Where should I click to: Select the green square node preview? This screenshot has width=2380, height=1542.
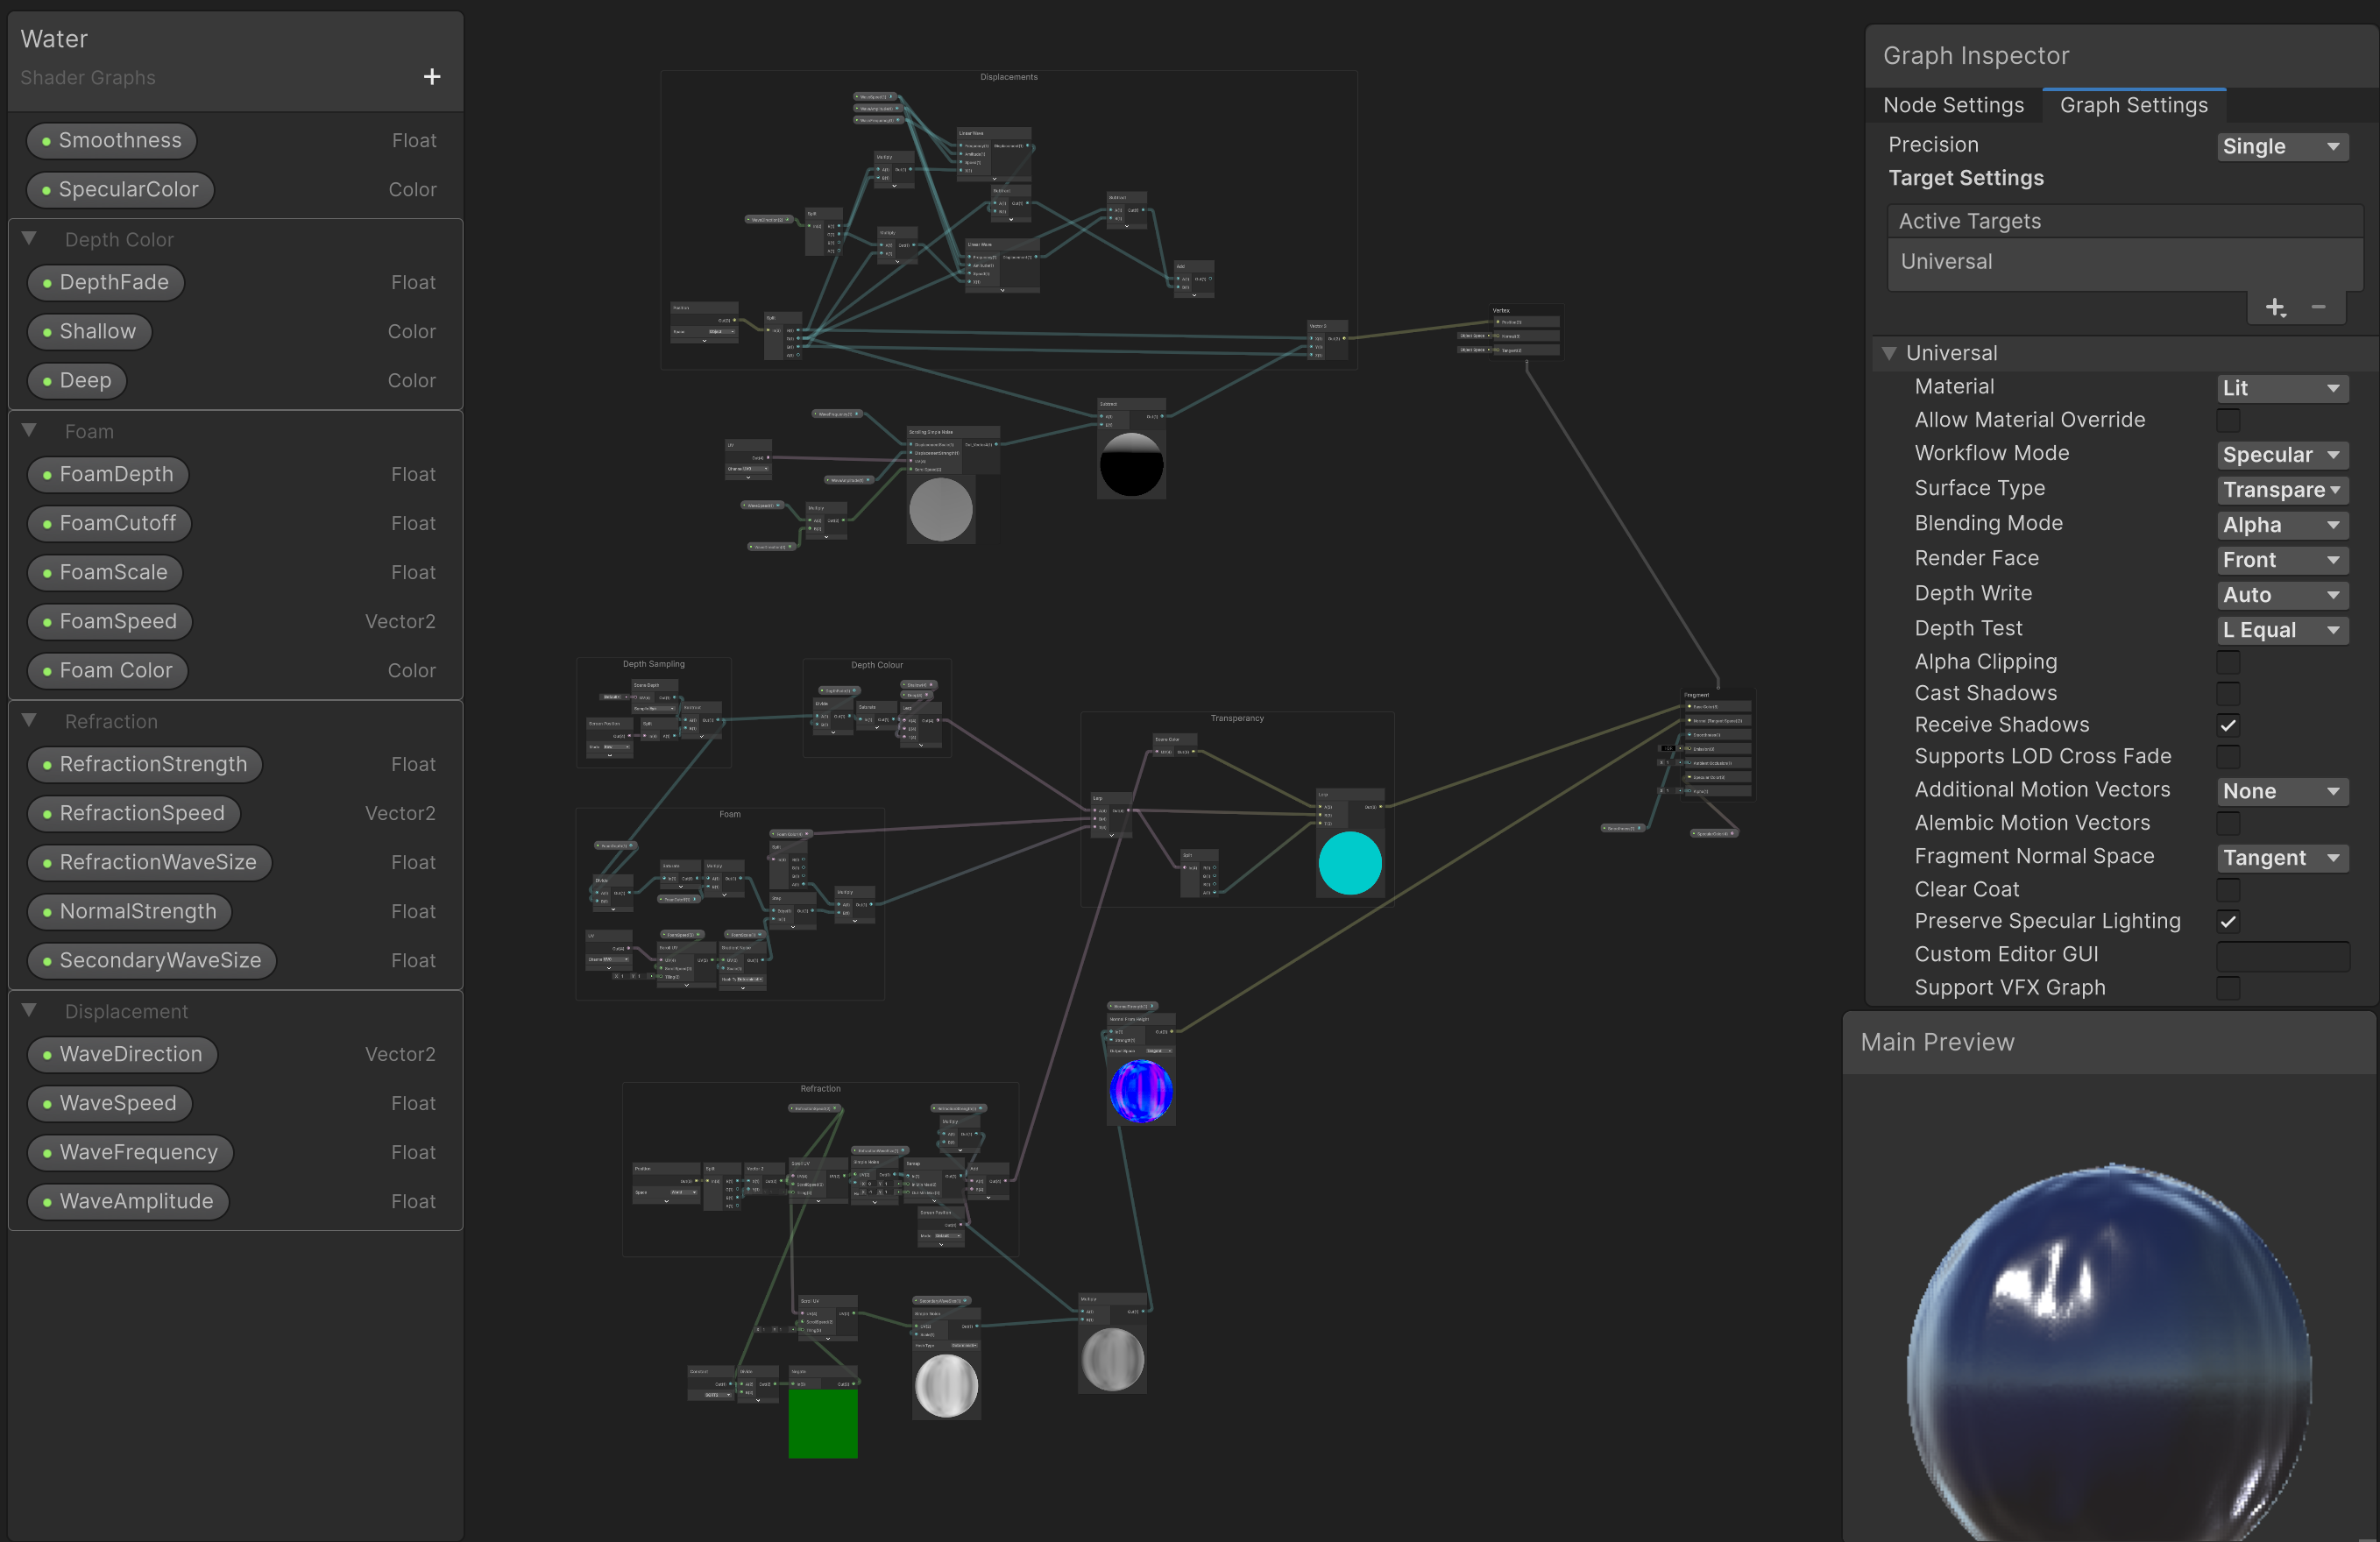[823, 1423]
